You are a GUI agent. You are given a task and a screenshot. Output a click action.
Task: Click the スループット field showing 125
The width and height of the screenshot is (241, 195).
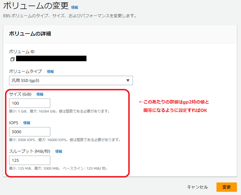pyautogui.click(x=29, y=160)
